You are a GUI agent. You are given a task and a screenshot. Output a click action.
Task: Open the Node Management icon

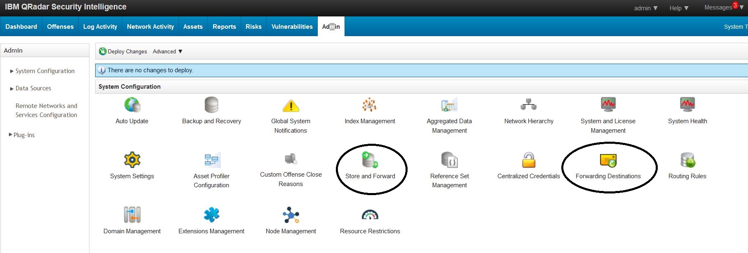coord(291,215)
